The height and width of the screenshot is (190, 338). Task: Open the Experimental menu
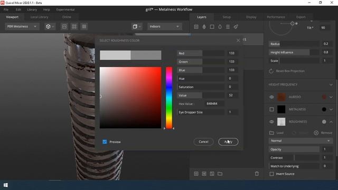coord(65,9)
